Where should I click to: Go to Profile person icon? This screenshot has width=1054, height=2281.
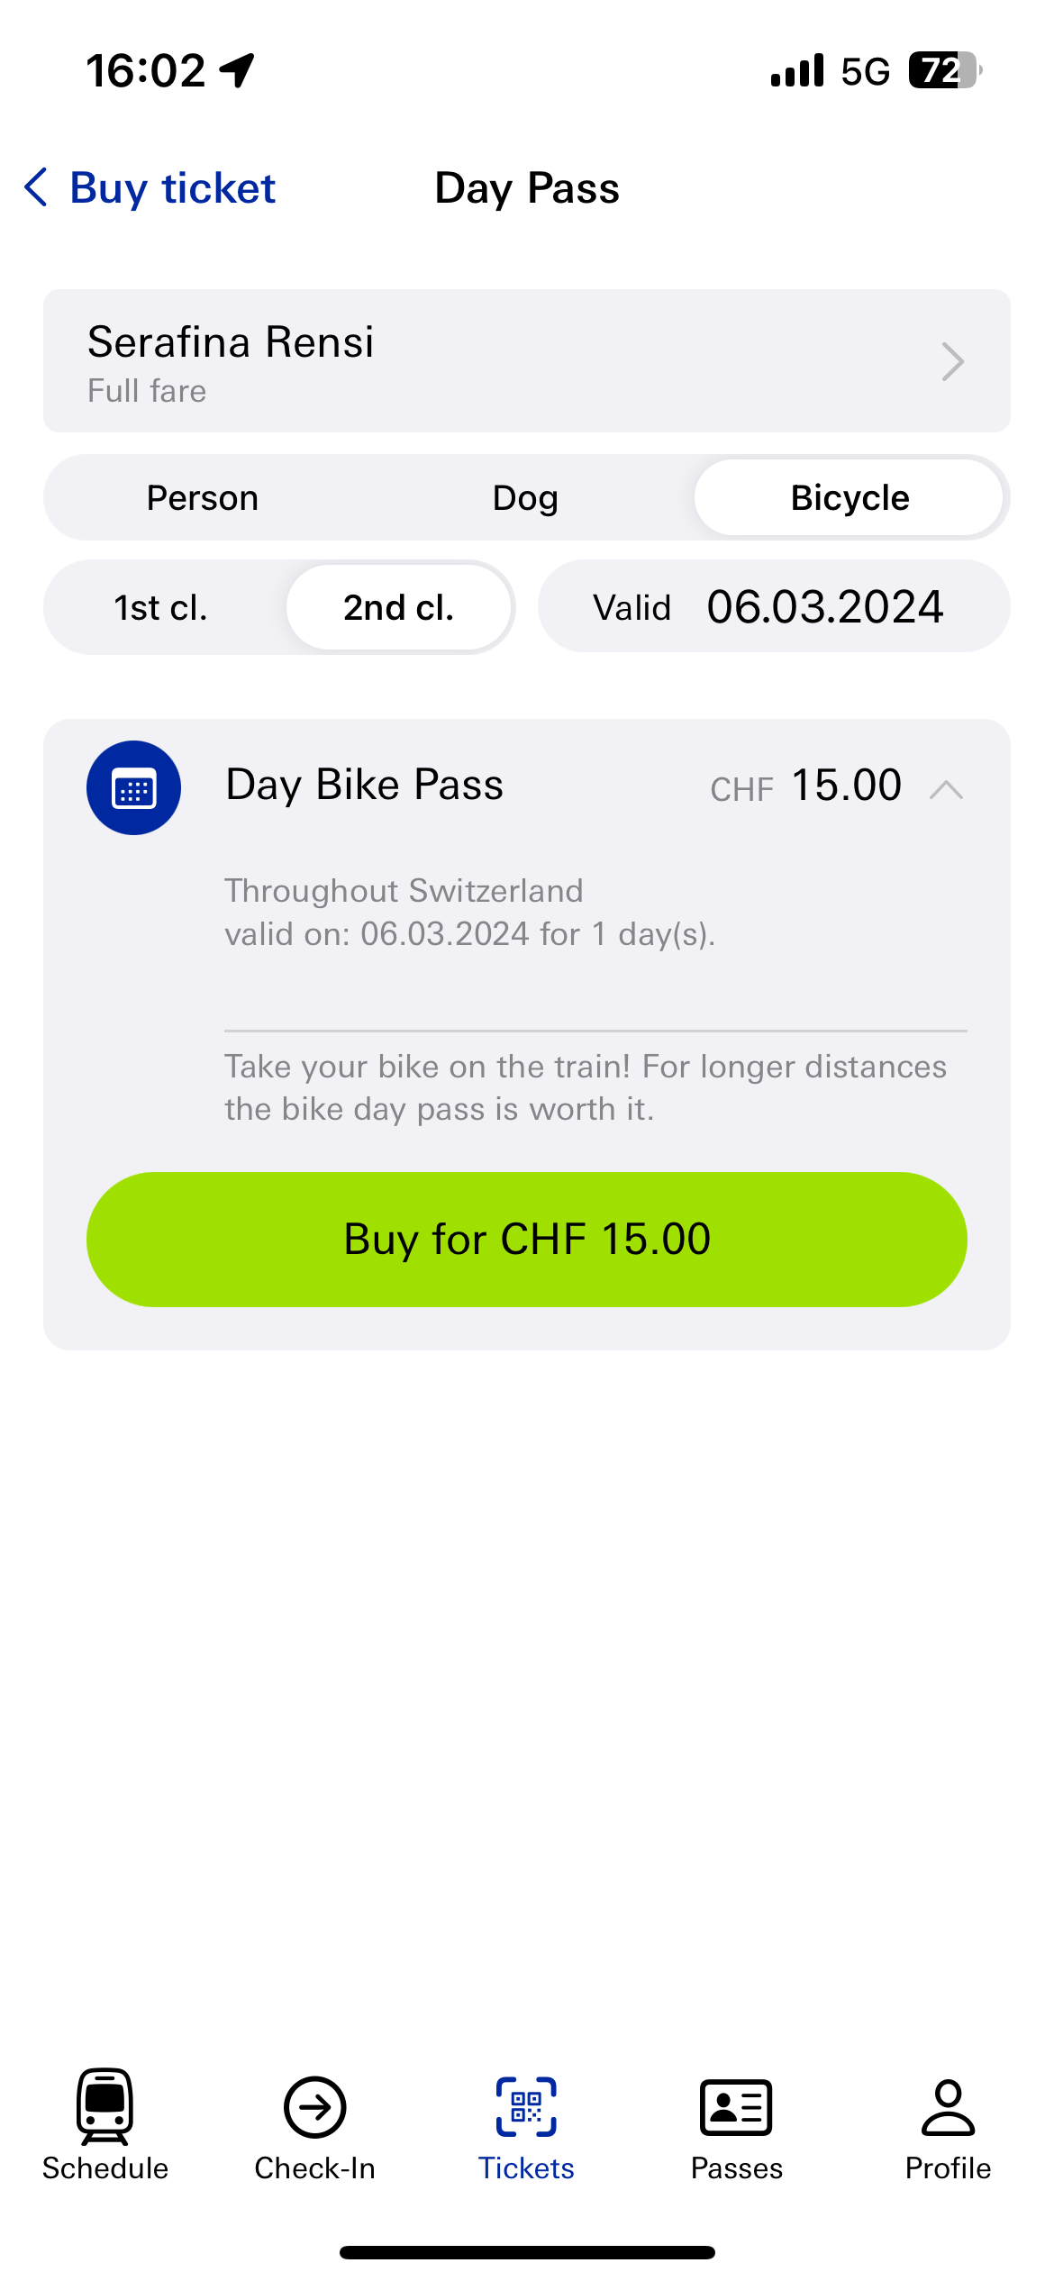coord(948,2107)
